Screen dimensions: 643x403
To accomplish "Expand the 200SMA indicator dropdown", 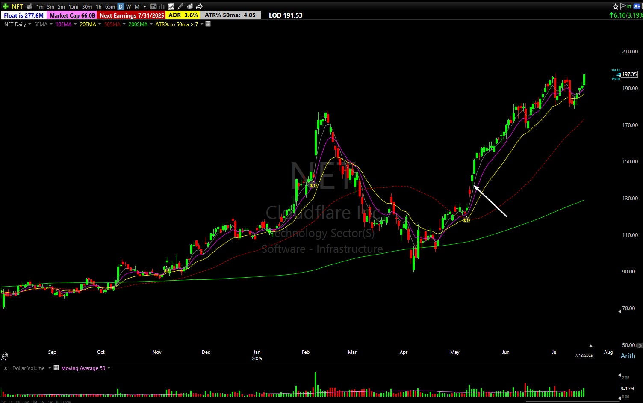I will tap(151, 24).
